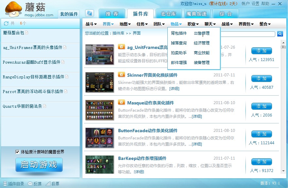Viewport: 288px width, 188px height.
Task: Open document icon next to ag_UnitFrames
Action: click(x=65, y=47)
